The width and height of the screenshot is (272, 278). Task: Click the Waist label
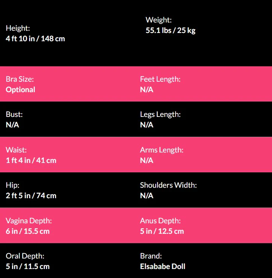pyautogui.click(x=16, y=150)
